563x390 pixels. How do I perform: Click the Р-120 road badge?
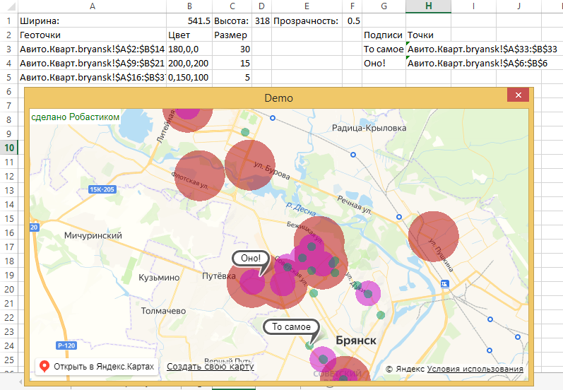coord(67,345)
